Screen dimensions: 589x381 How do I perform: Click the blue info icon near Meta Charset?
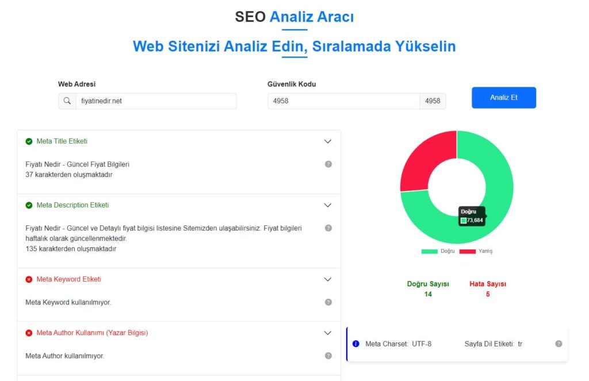[x=356, y=343]
